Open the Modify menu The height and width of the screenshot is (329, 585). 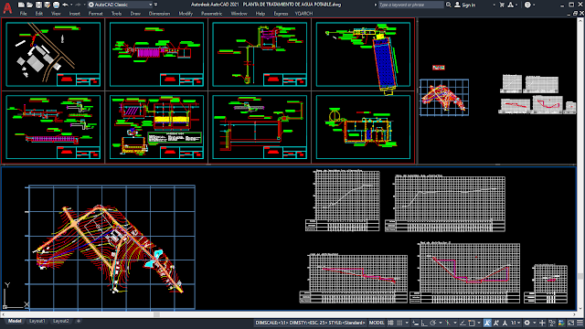pos(186,14)
